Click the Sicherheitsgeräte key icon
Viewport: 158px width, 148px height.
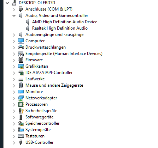[x=21, y=111]
